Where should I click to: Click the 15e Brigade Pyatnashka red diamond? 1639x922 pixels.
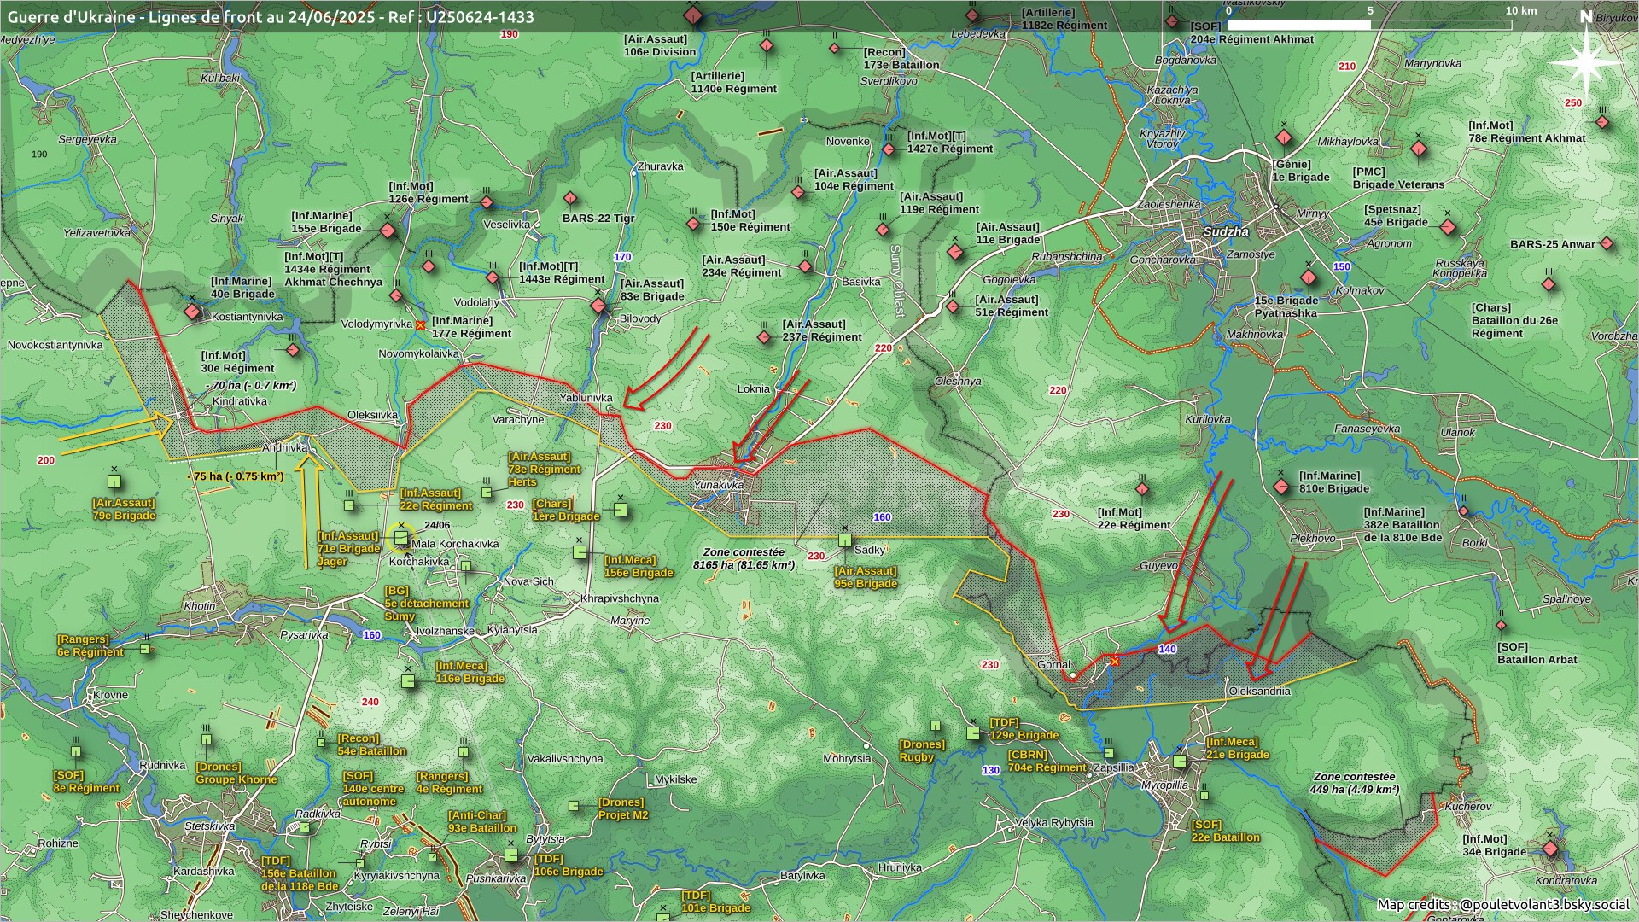click(x=1309, y=278)
